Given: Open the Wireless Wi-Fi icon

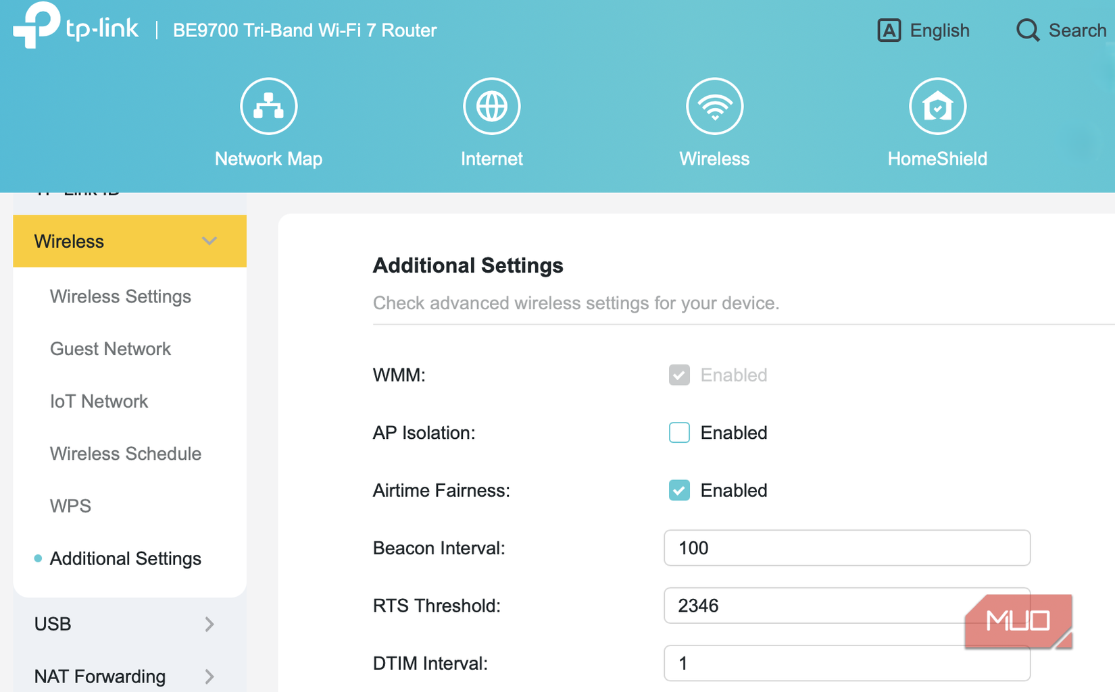Looking at the screenshot, I should pyautogui.click(x=714, y=106).
